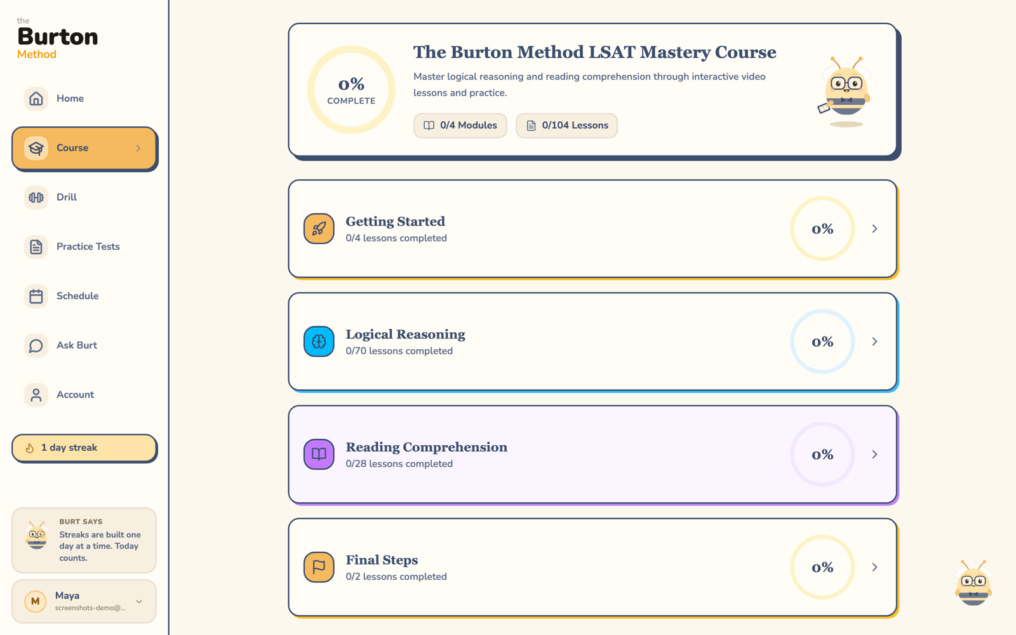
Task: Click the 1 day streak badge
Action: click(84, 448)
